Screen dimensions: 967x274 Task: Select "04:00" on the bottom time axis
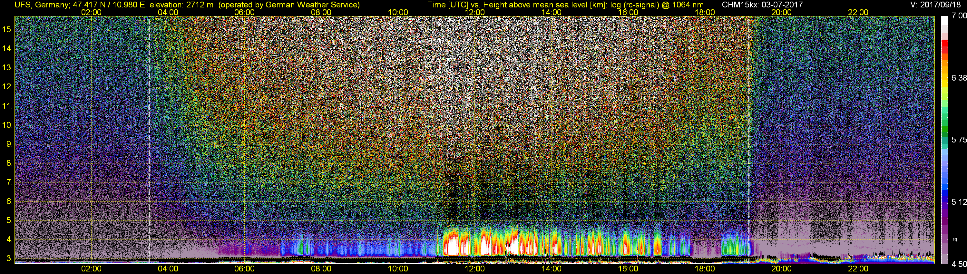[168, 269]
